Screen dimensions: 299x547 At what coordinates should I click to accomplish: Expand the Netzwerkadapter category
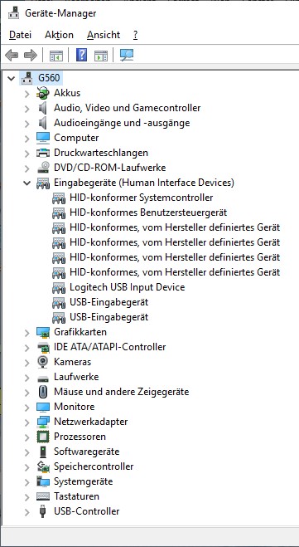pos(27,422)
